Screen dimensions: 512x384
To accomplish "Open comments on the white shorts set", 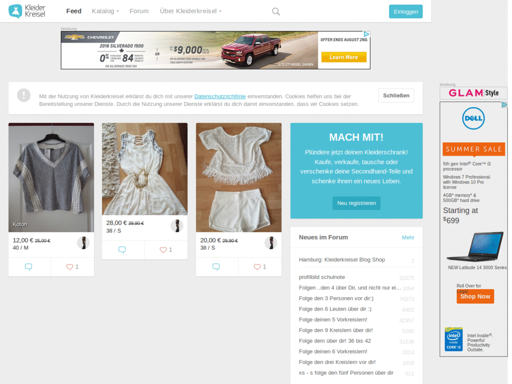I will [x=216, y=267].
